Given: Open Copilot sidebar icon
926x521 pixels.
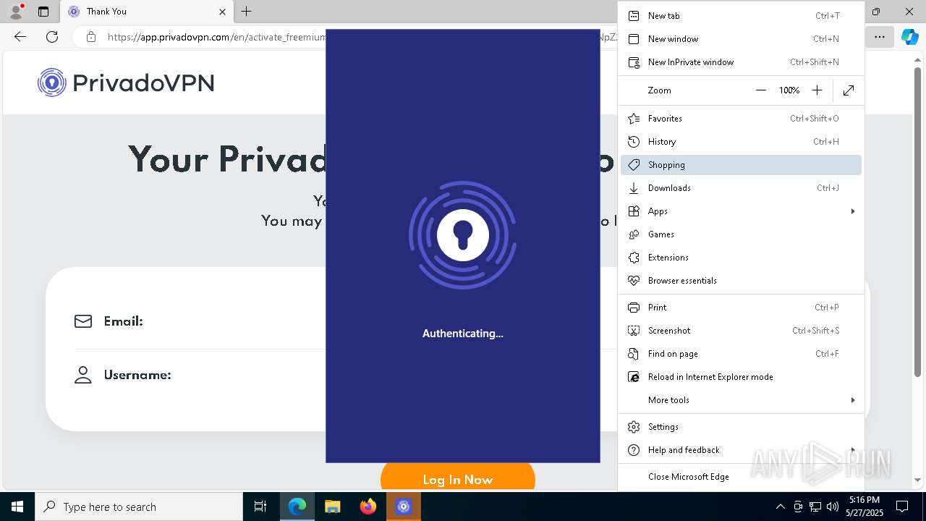Looking at the screenshot, I should click(x=910, y=37).
